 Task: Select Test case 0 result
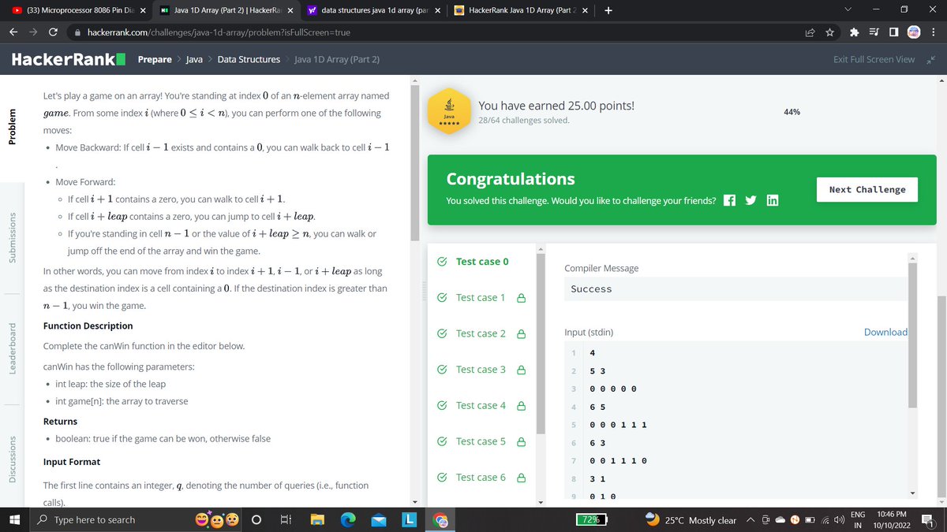tap(481, 262)
